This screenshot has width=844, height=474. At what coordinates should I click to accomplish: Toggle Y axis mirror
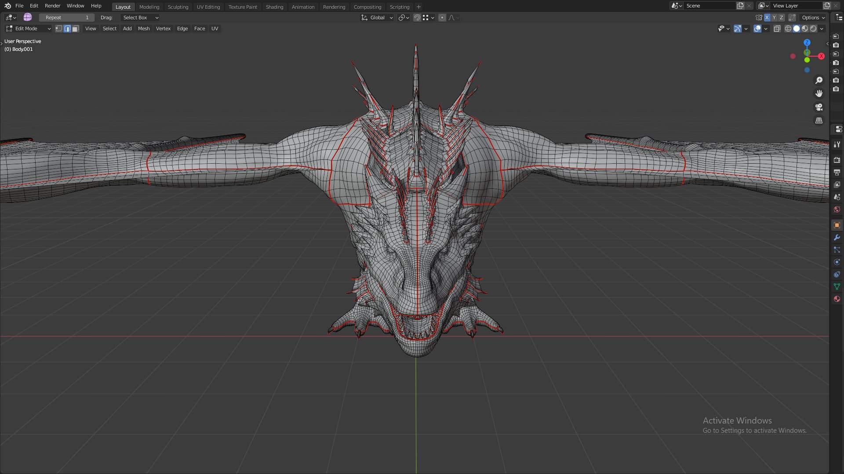click(774, 18)
